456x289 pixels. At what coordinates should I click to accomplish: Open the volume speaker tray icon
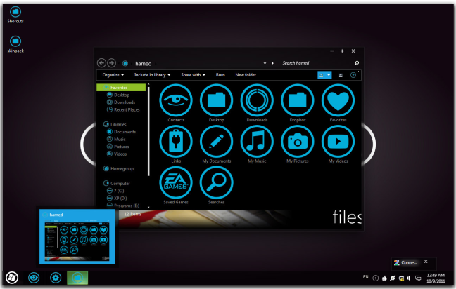click(x=409, y=278)
